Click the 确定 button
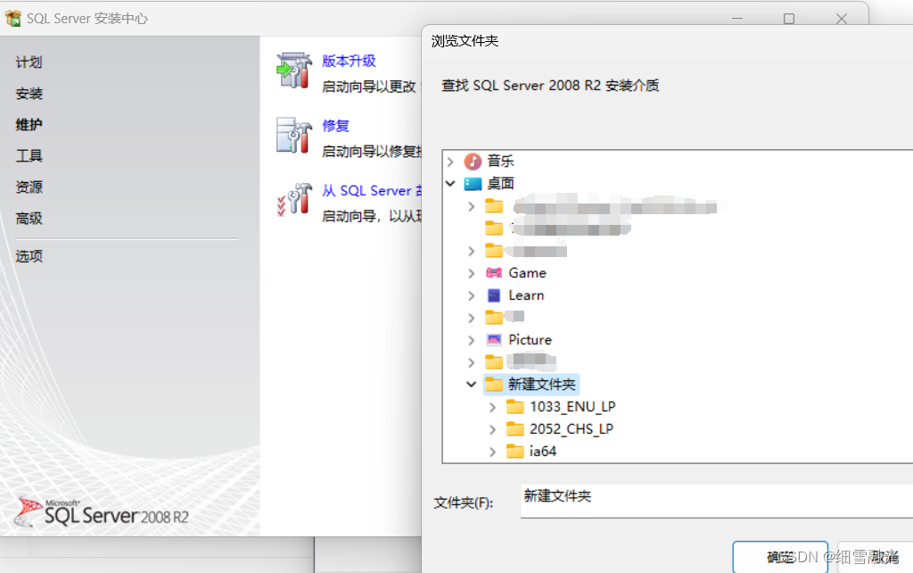 pyautogui.click(x=780, y=557)
